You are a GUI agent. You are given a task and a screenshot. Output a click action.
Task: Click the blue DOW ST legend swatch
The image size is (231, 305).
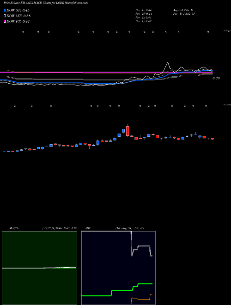(x=5, y=10)
